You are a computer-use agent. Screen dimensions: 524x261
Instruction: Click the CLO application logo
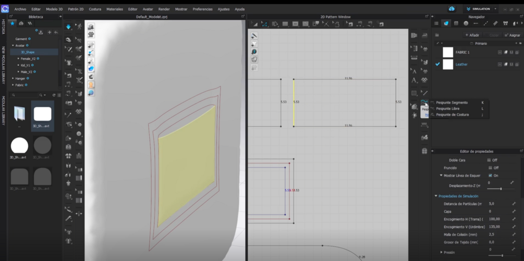tap(5, 9)
